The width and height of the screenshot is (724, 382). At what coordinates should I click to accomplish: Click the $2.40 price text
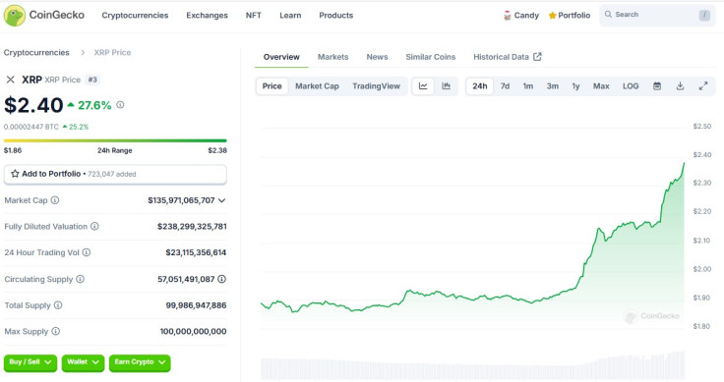point(33,105)
